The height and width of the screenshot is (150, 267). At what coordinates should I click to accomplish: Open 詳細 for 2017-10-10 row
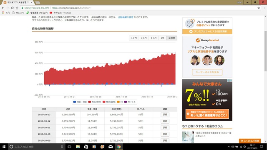pyautogui.click(x=165, y=134)
